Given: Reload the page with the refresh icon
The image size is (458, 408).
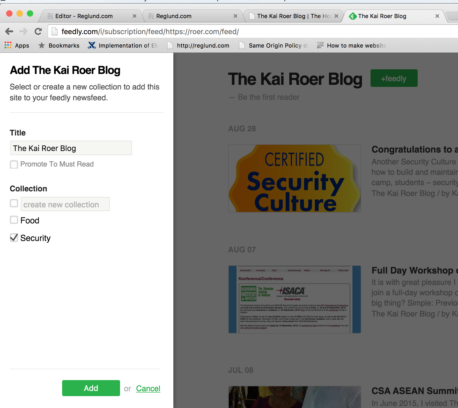Looking at the screenshot, I should pyautogui.click(x=38, y=32).
